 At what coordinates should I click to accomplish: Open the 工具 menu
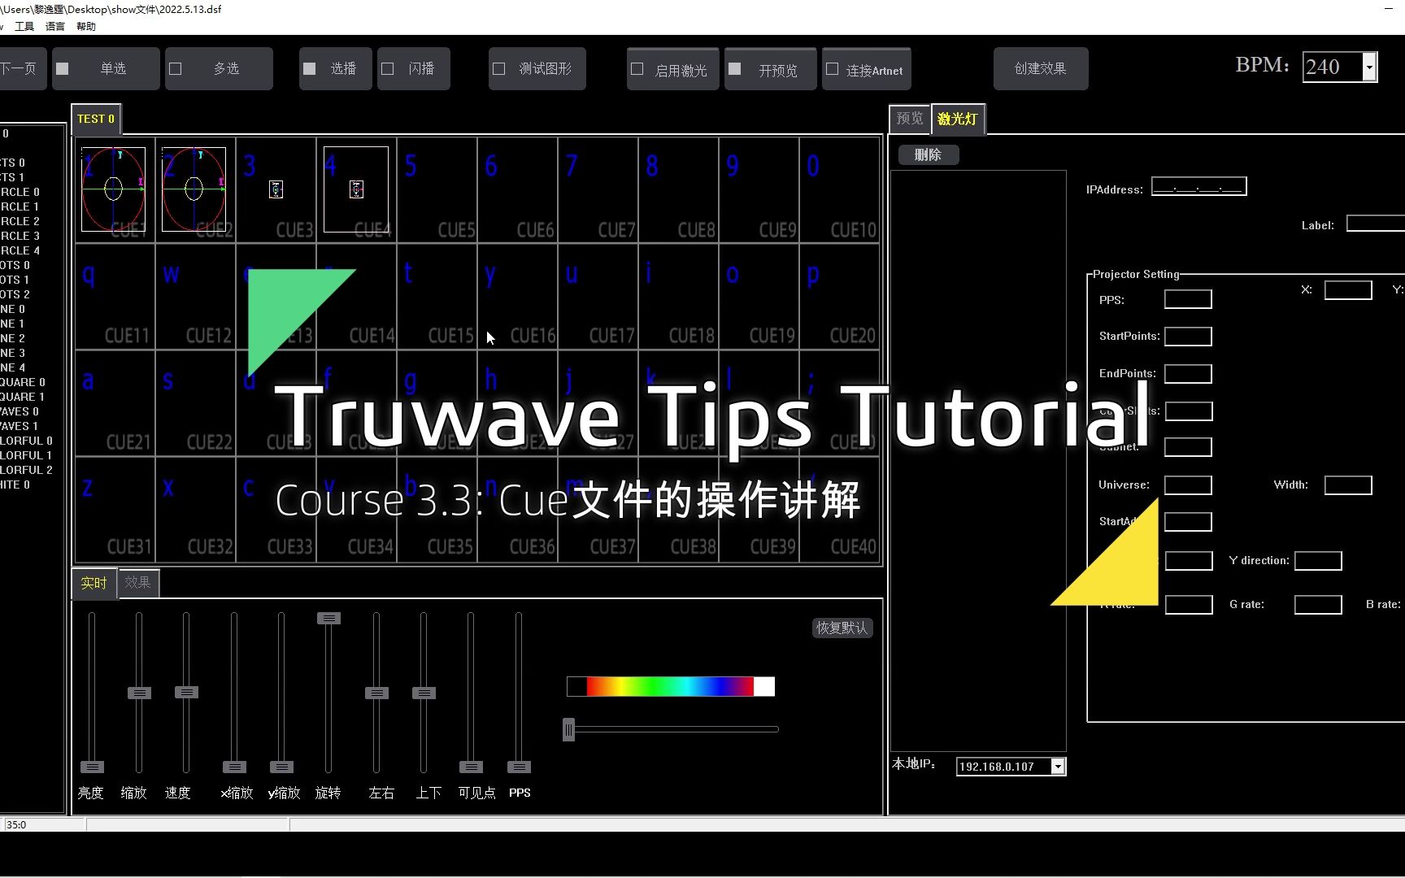tap(24, 26)
